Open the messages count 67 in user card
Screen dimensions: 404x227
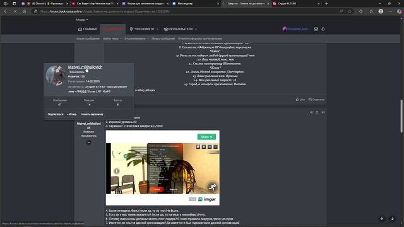(60, 105)
